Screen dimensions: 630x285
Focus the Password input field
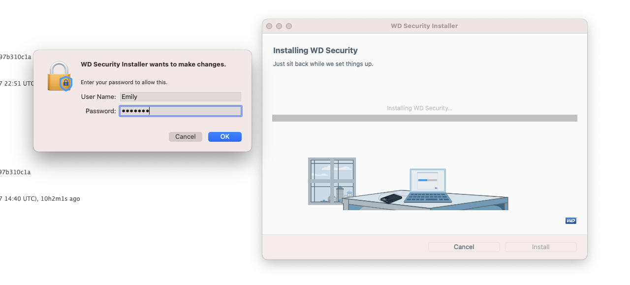pos(181,111)
